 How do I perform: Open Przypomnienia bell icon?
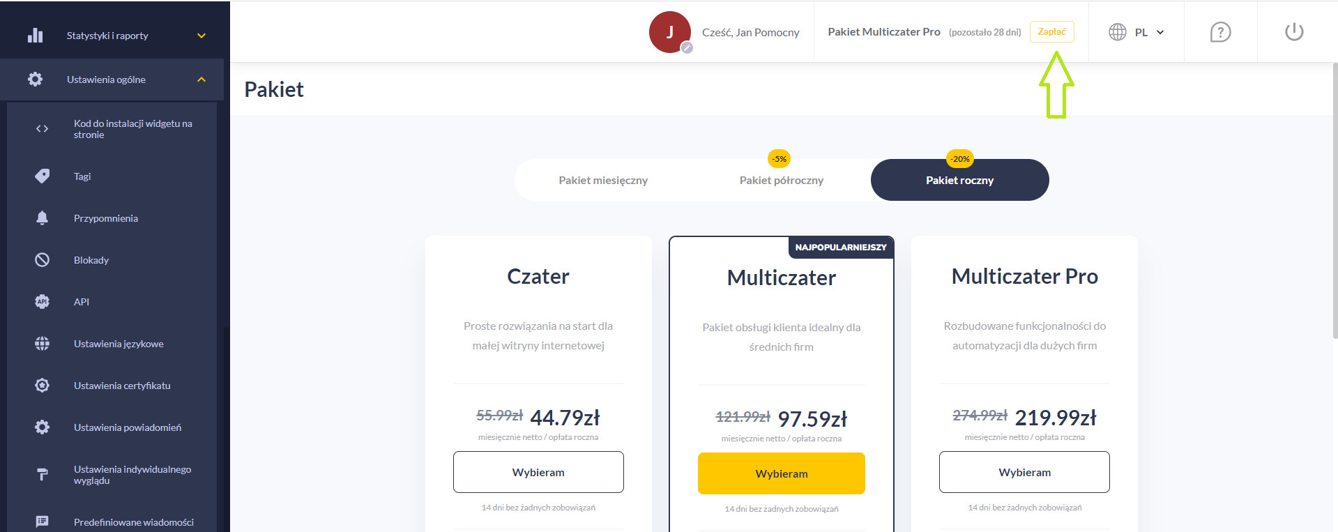point(43,218)
